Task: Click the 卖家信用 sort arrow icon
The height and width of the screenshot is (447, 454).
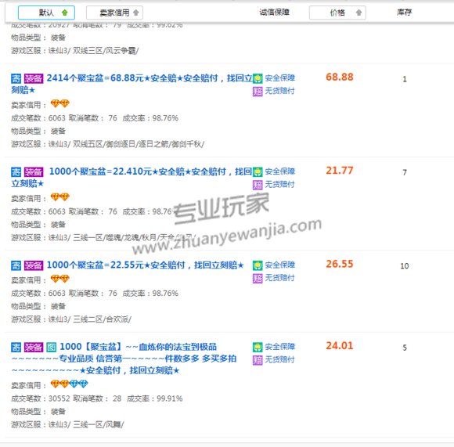Action: point(135,13)
